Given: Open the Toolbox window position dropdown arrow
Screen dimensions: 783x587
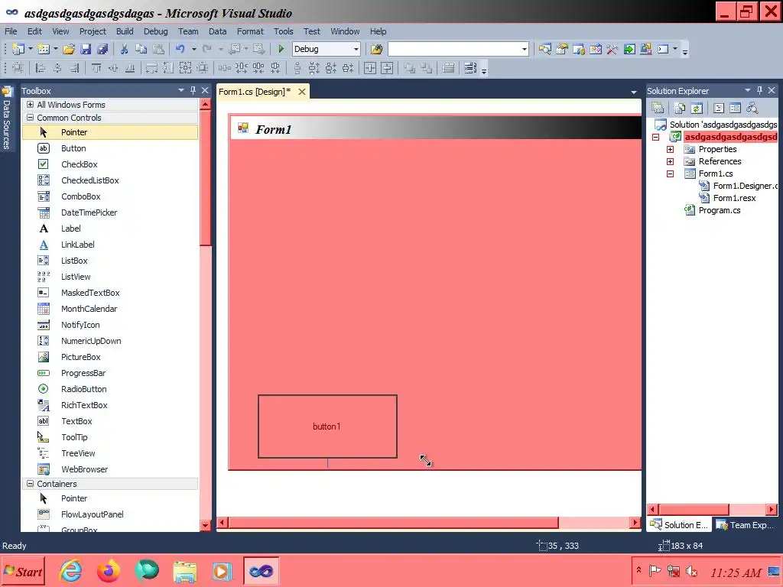Looking at the screenshot, I should [180, 90].
